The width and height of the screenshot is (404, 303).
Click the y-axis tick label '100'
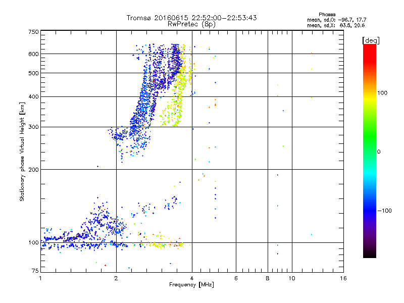coord(33,242)
